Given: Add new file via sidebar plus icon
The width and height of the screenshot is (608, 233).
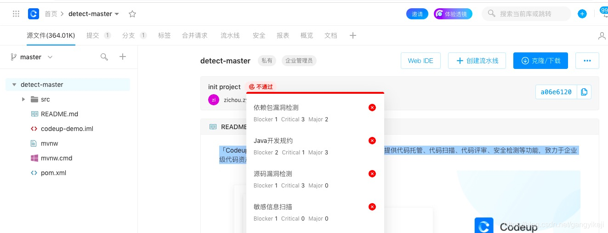Looking at the screenshot, I should click(123, 57).
